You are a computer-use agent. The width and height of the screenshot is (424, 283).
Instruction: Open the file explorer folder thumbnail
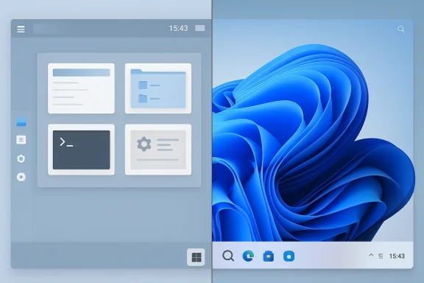[x=158, y=88]
